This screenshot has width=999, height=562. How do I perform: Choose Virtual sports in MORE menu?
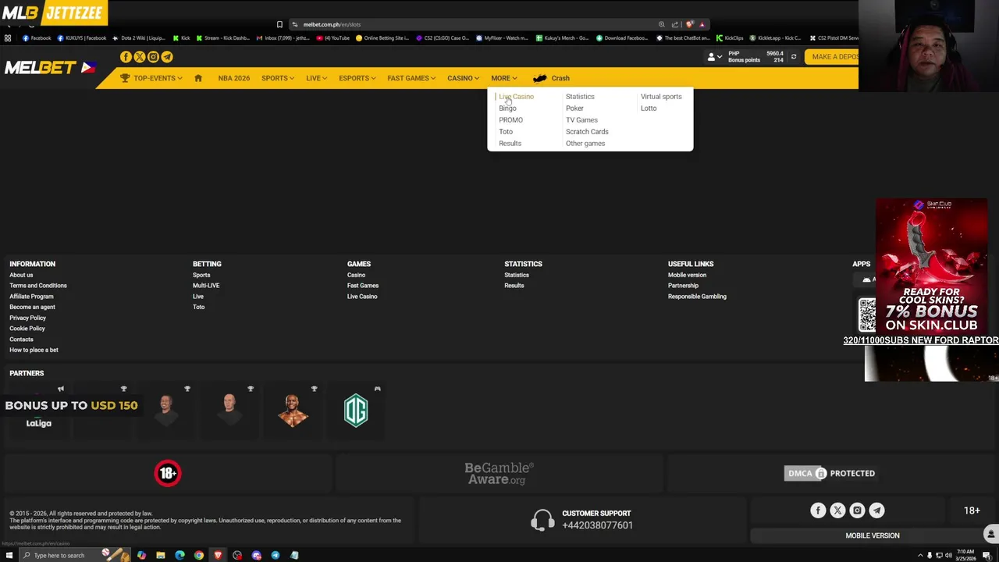pos(661,97)
